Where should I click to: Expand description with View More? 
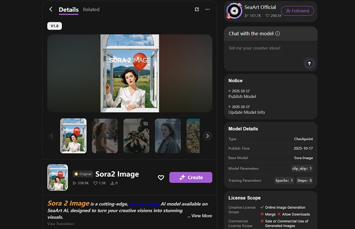(200, 216)
